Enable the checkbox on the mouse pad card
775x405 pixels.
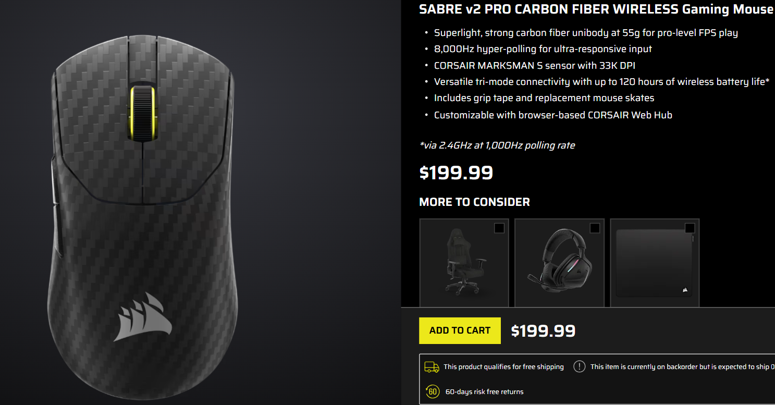click(690, 228)
